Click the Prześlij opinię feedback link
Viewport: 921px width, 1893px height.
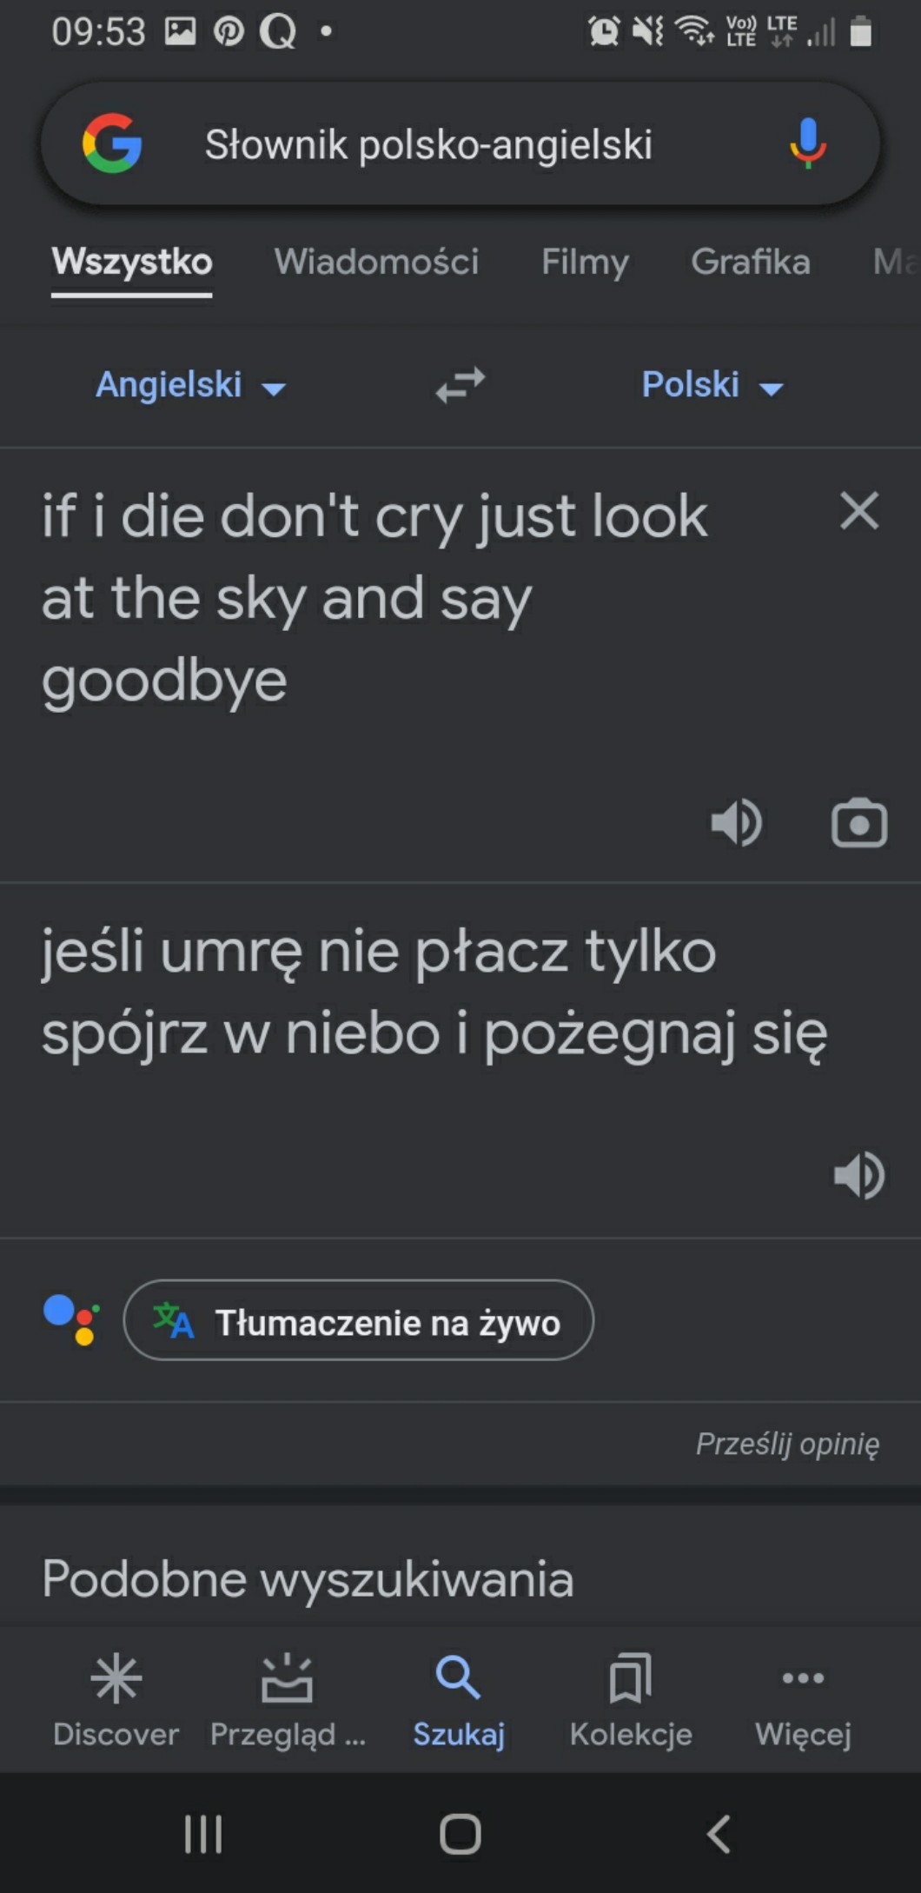coord(787,1444)
